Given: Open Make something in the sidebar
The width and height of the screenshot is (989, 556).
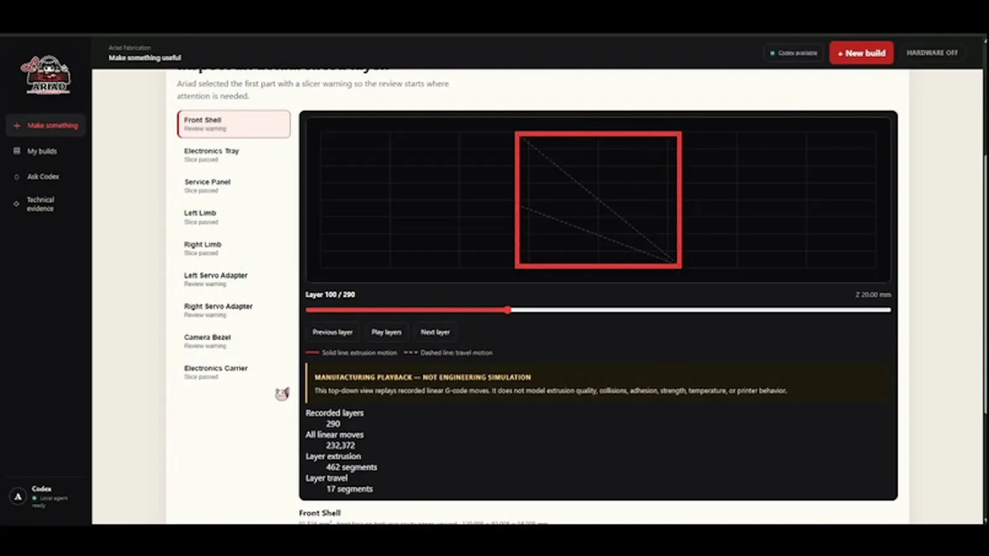Looking at the screenshot, I should coord(46,126).
